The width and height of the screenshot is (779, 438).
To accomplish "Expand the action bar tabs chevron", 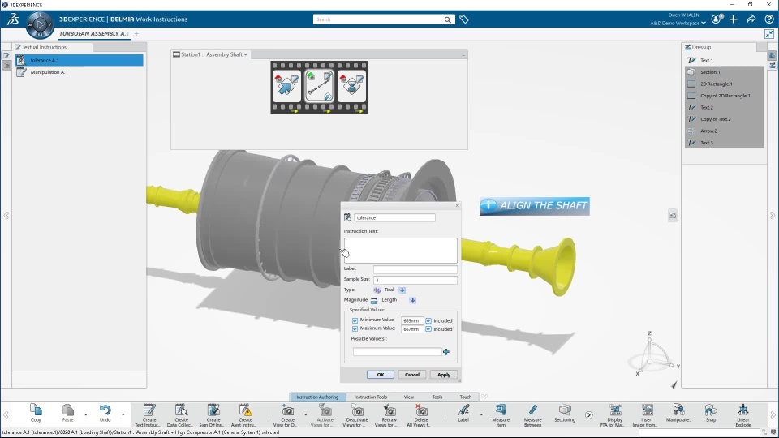I will (484, 397).
